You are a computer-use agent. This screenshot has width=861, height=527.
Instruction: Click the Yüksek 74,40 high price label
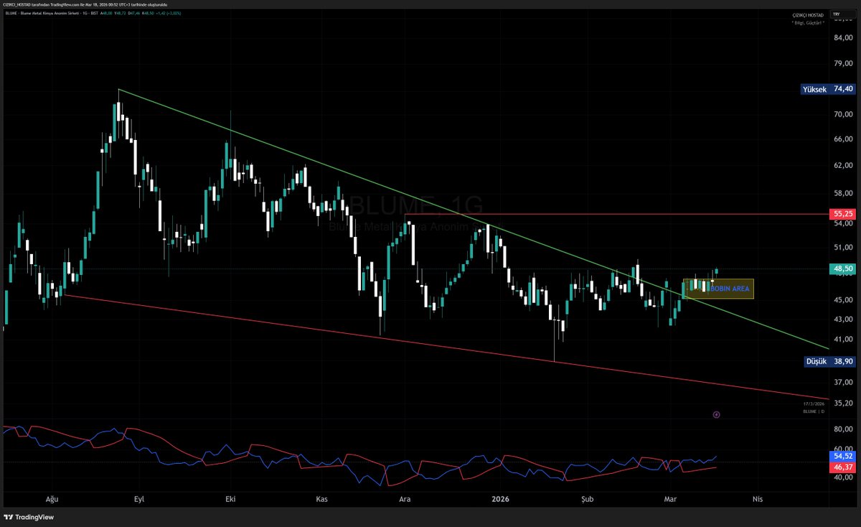[829, 89]
